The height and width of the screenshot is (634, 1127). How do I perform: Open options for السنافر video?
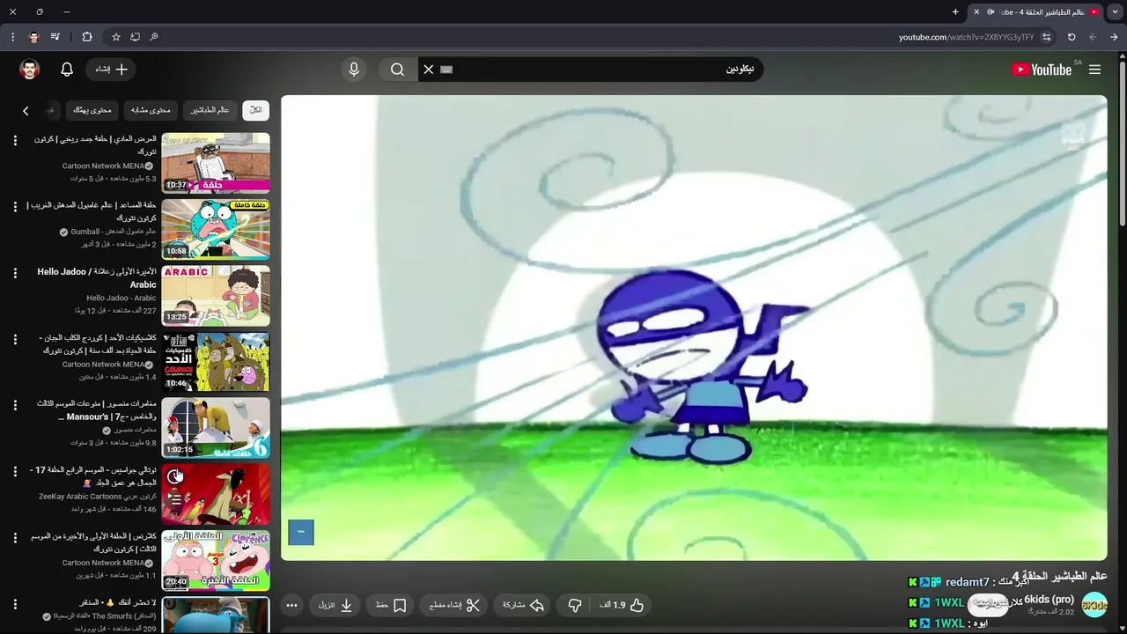coord(15,603)
